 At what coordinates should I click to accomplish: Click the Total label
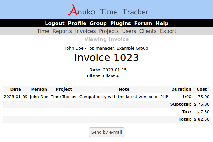[185, 119]
